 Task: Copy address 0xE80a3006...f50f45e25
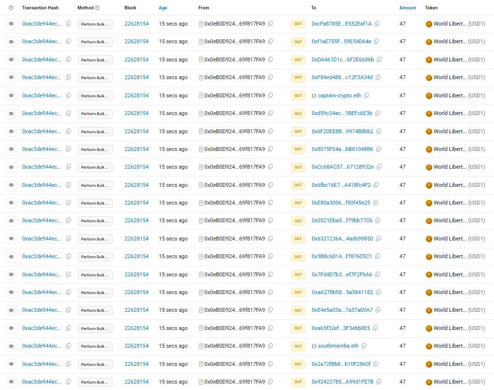pyautogui.click(x=375, y=203)
